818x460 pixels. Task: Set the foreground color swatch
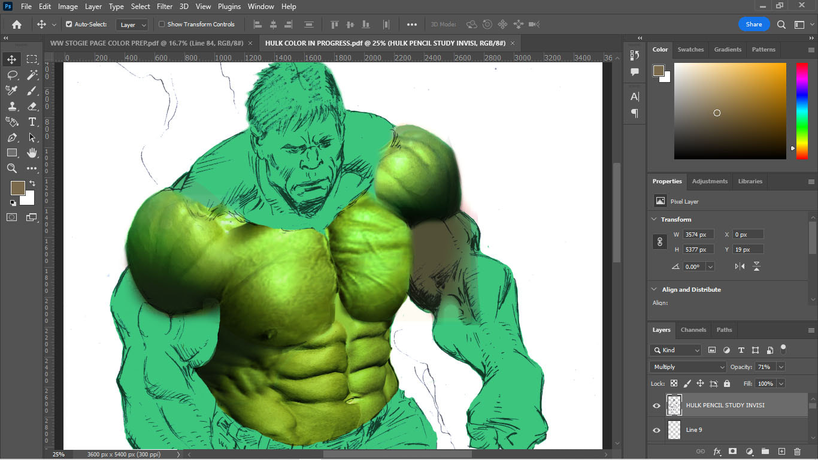click(17, 188)
